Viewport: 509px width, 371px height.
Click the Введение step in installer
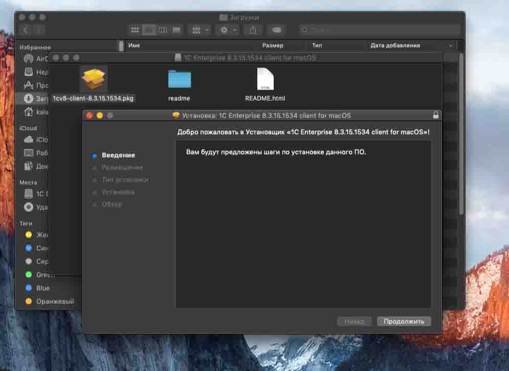118,155
